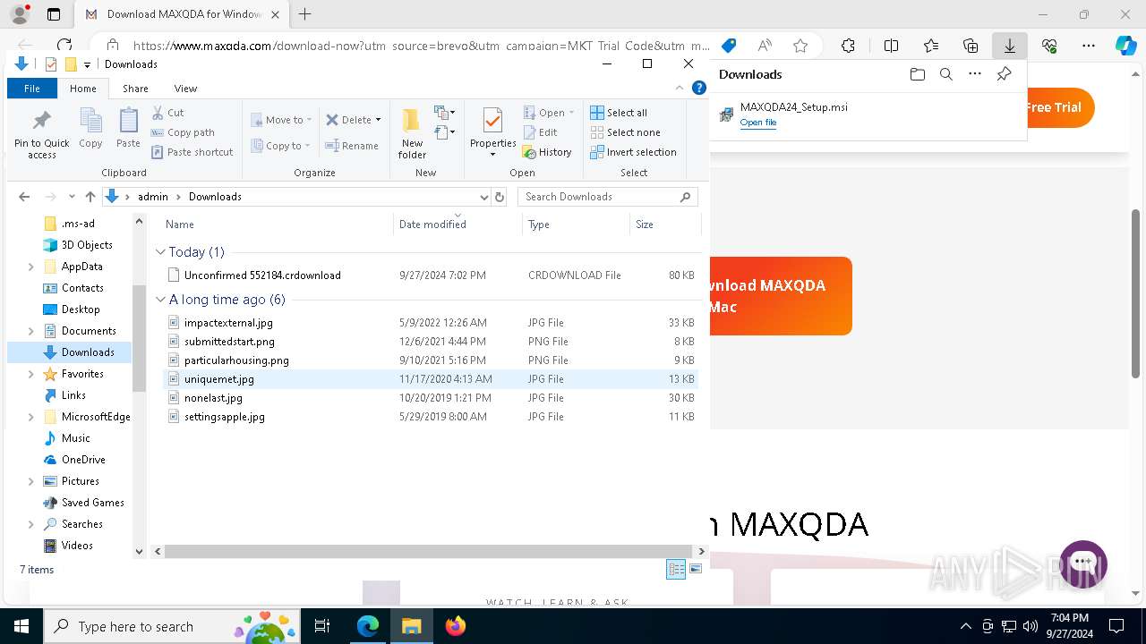Image resolution: width=1146 pixels, height=644 pixels.
Task: Sort files by Date modified column
Action: point(458,225)
